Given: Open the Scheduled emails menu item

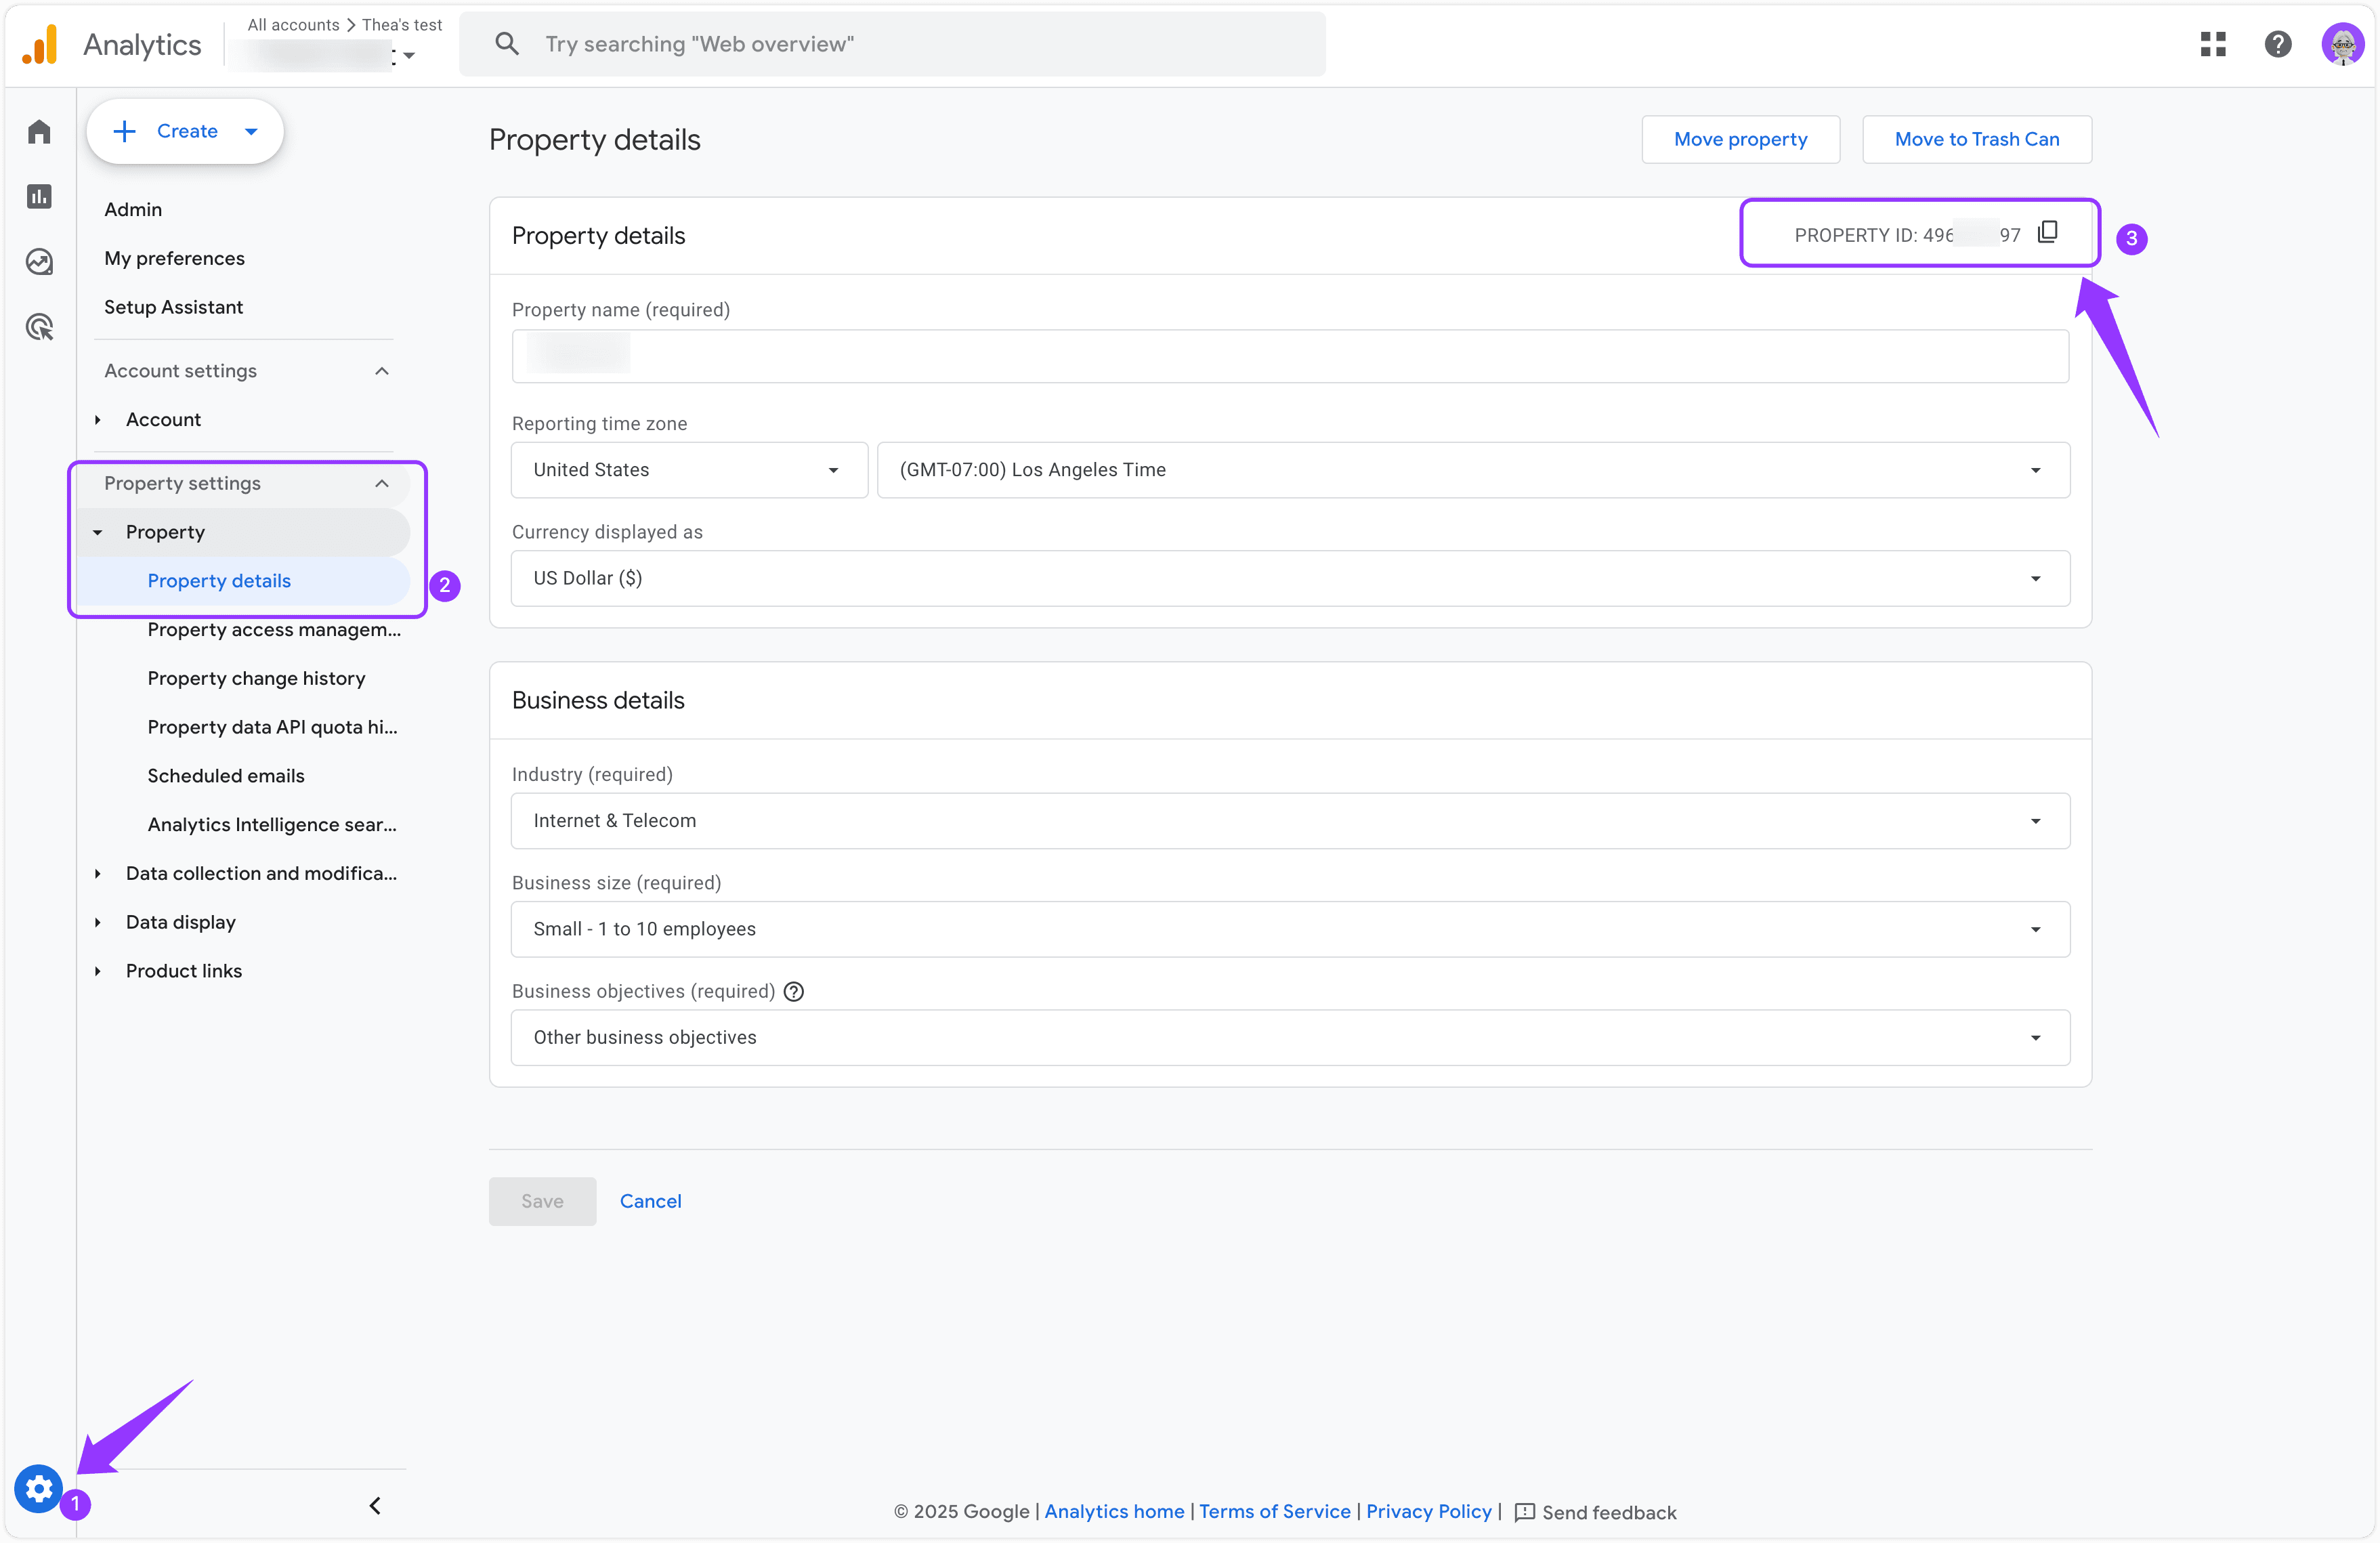Looking at the screenshot, I should (x=226, y=776).
